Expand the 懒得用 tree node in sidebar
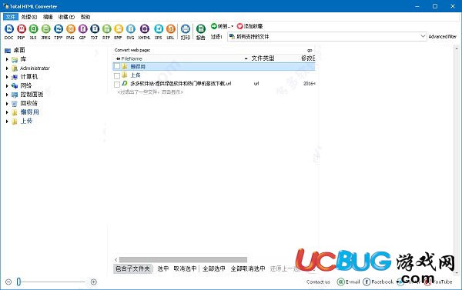 (7, 112)
